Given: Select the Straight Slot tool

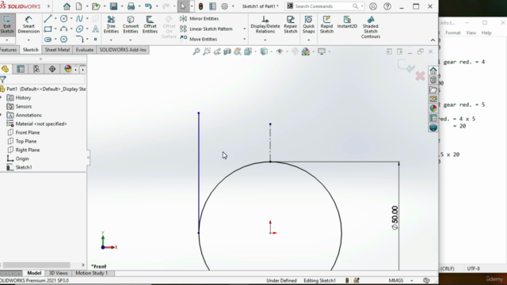Looking at the screenshot, I should (48, 40).
